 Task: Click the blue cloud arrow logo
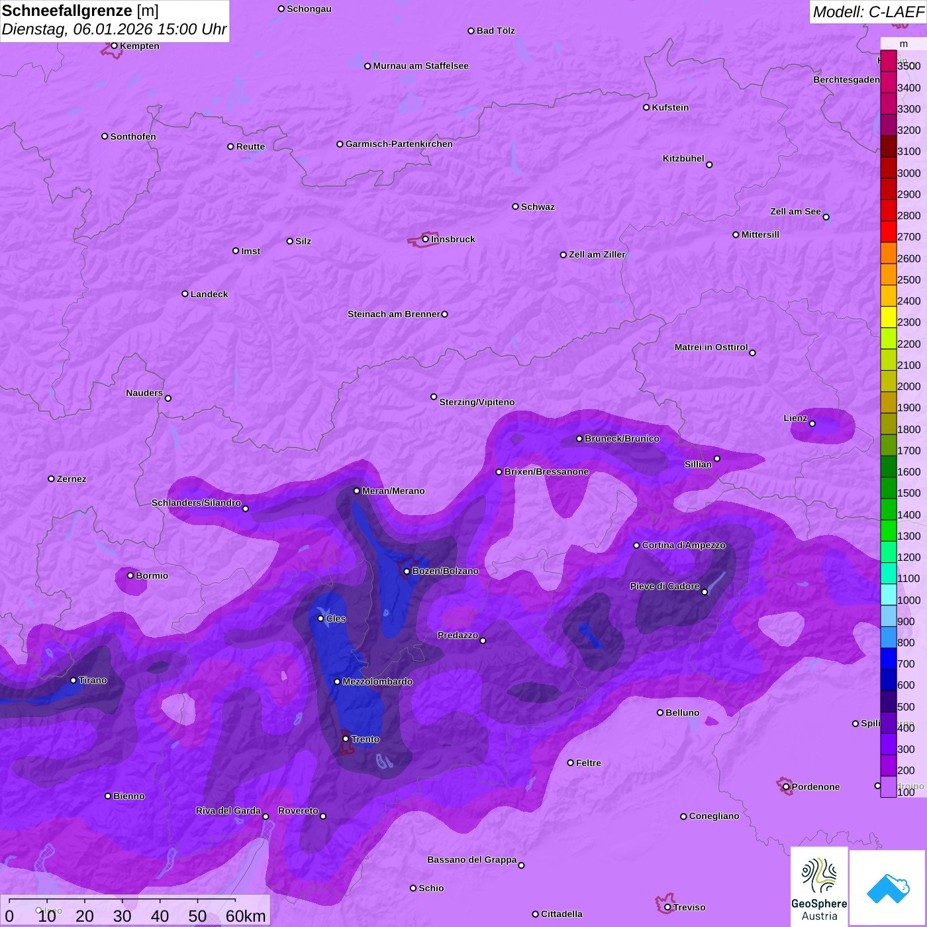(888, 887)
